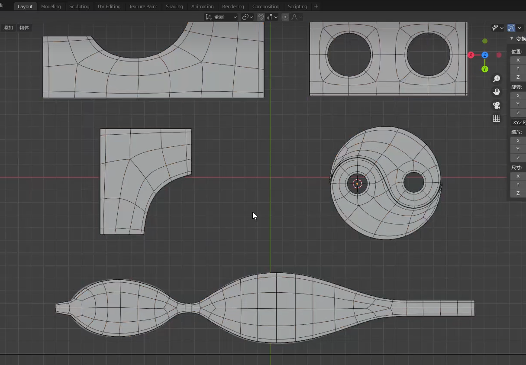This screenshot has height=365, width=526.
Task: Switch to camera view with the camera icon
Action: (497, 105)
